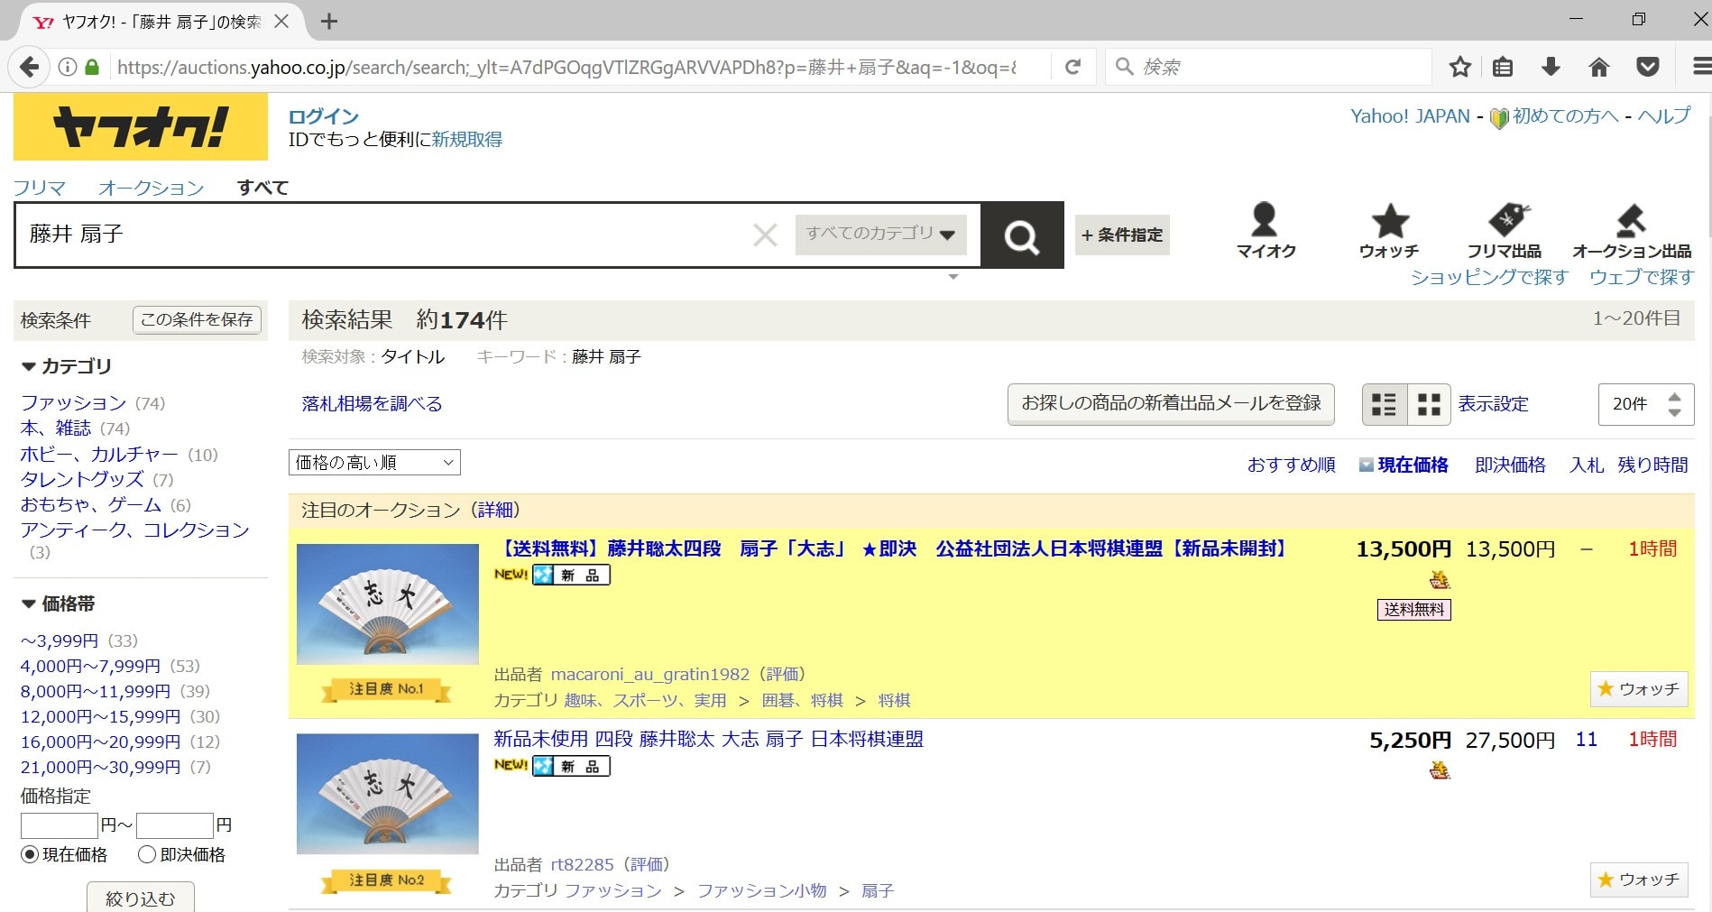Filter price range 8,000円〜11,999円
1712x912 pixels.
pyautogui.click(x=96, y=691)
